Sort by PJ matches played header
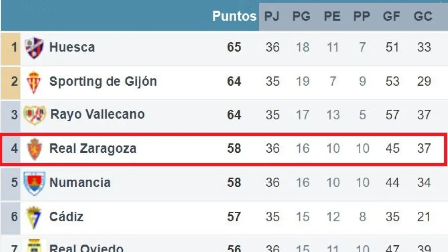 [272, 16]
